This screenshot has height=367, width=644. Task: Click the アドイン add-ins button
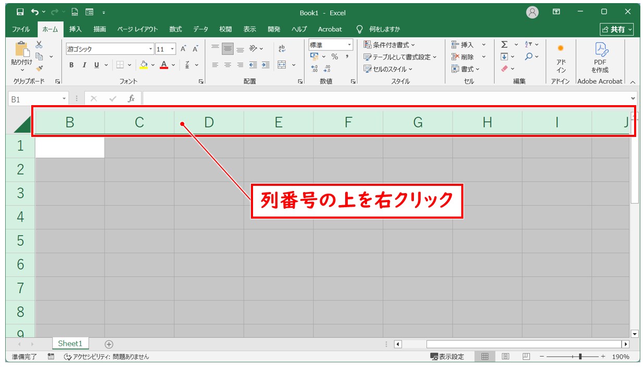pyautogui.click(x=561, y=58)
